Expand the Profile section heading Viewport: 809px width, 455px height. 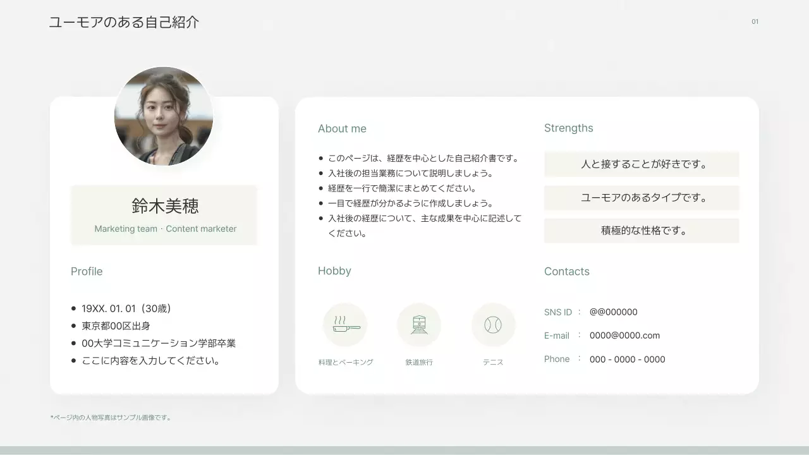pos(87,271)
